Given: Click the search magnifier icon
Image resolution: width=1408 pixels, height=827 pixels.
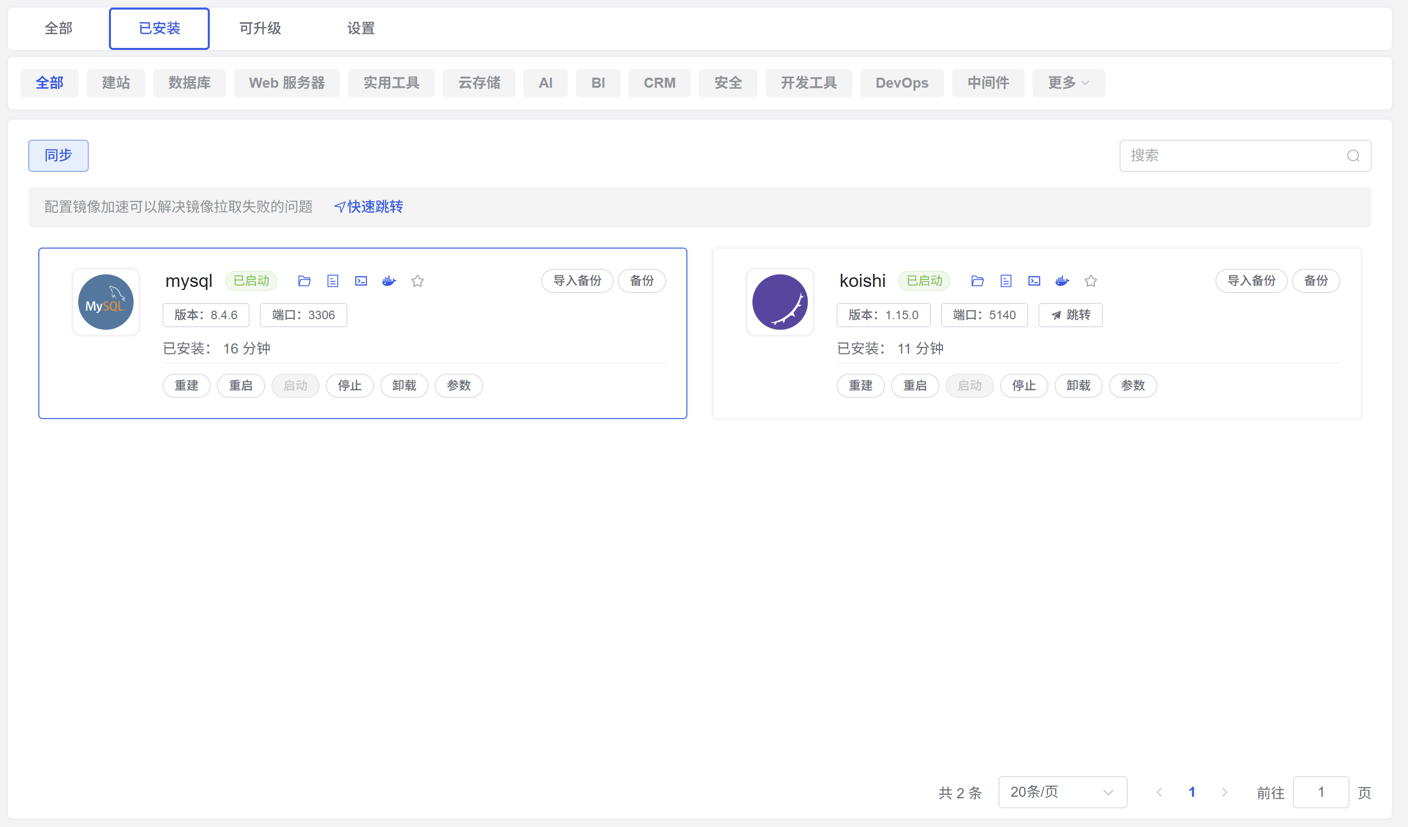Looking at the screenshot, I should (1353, 156).
